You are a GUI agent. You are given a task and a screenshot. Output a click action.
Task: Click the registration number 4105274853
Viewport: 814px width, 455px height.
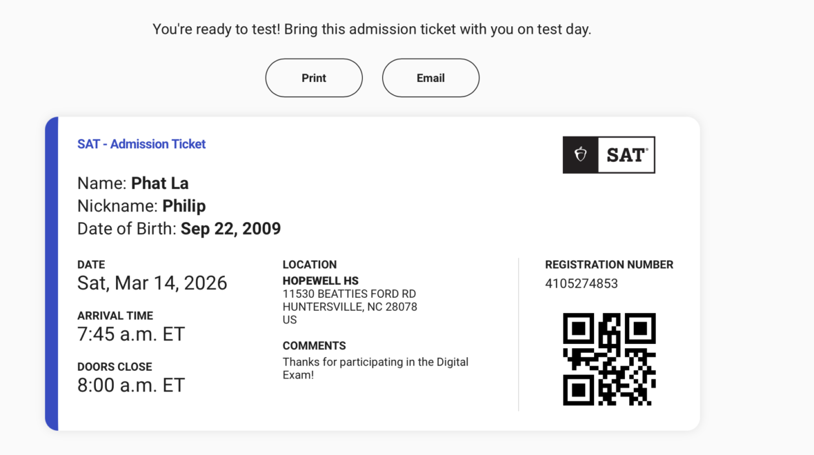582,283
